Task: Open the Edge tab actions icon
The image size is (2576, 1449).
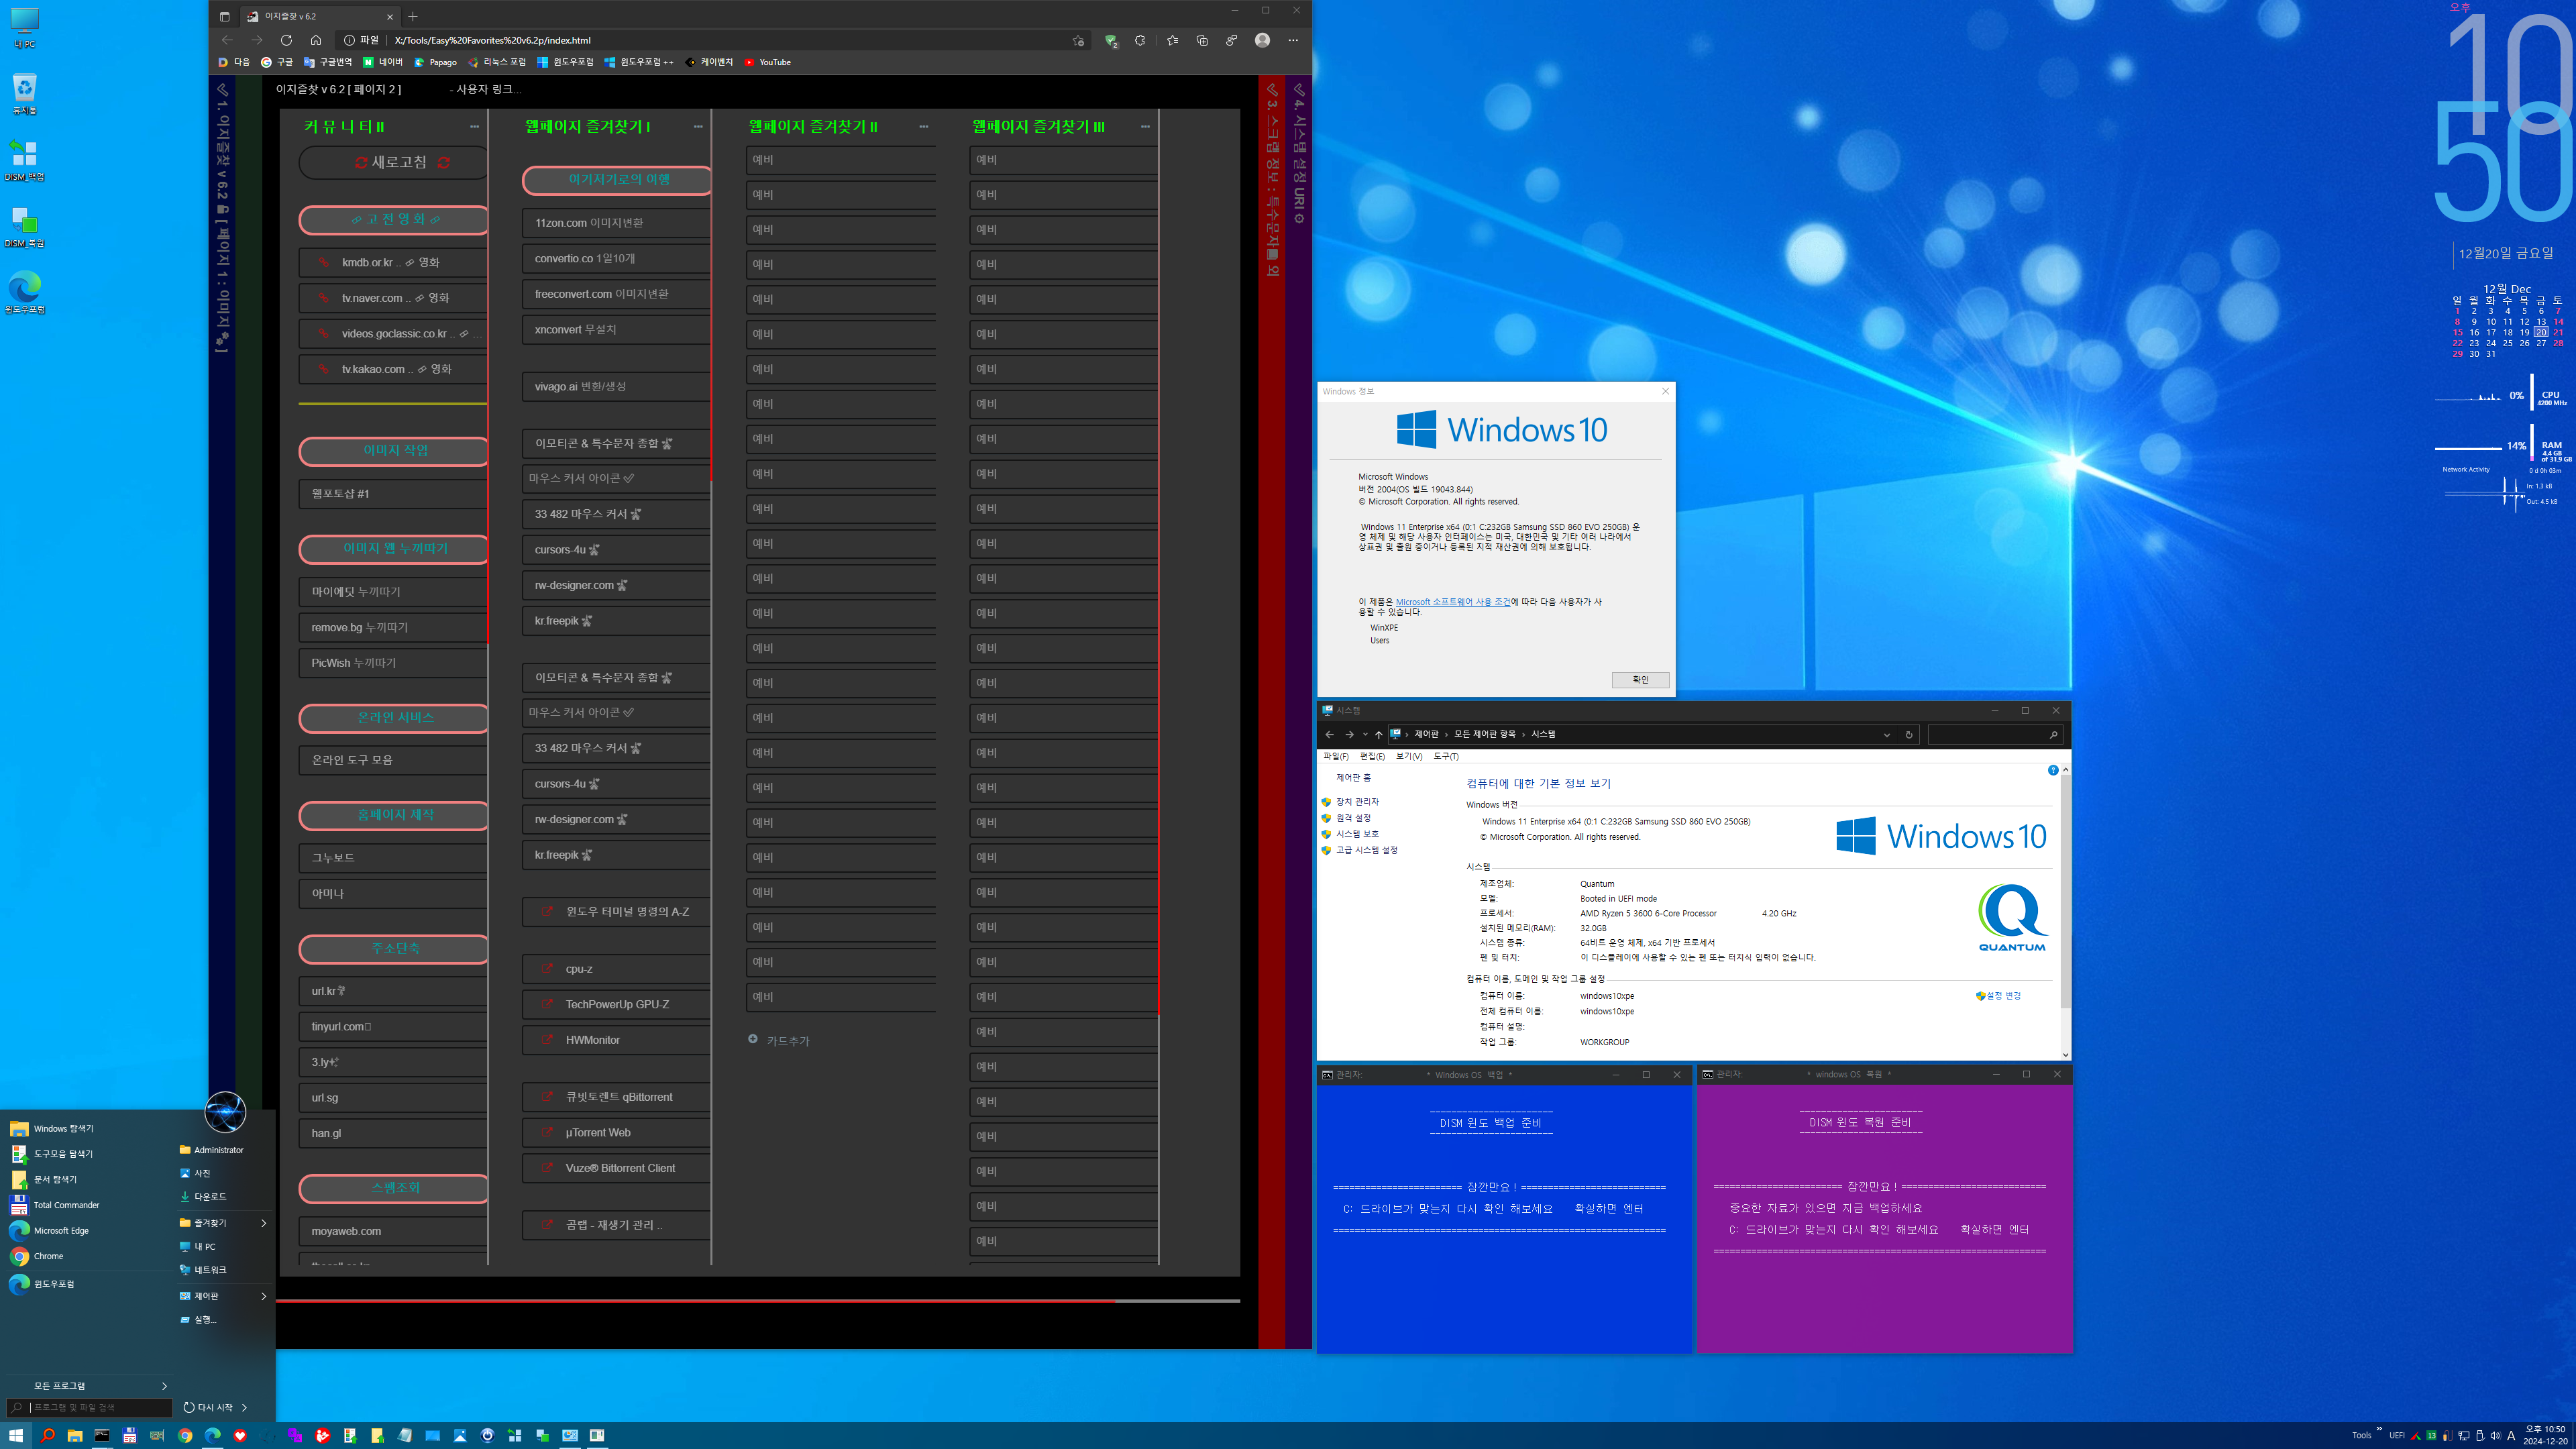Action: [x=224, y=16]
